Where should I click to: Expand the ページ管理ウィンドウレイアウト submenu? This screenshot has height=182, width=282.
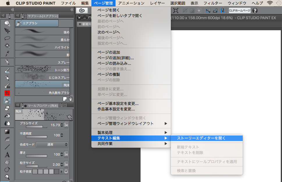coord(131,124)
